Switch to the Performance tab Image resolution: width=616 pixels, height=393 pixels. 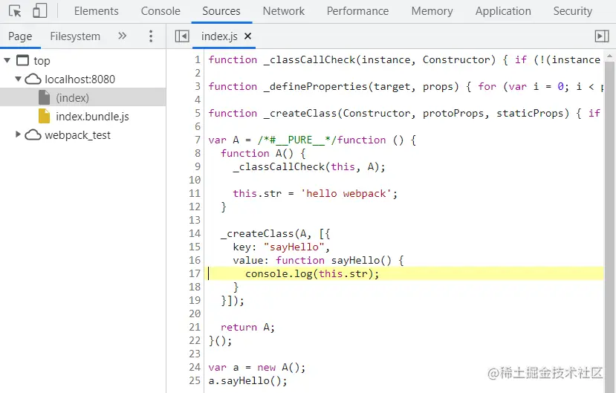357,11
